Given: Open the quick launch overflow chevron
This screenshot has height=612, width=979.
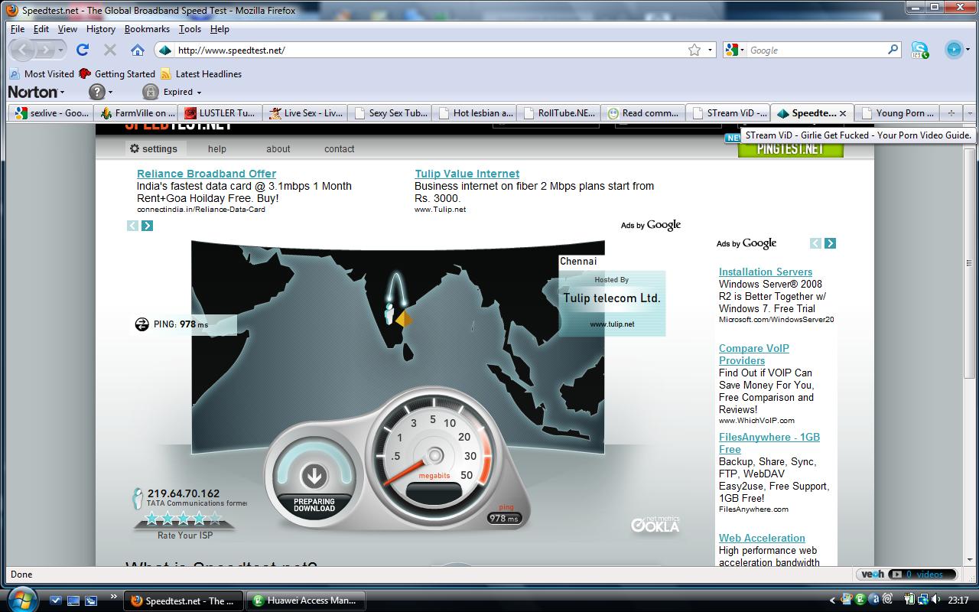Looking at the screenshot, I should [x=114, y=596].
